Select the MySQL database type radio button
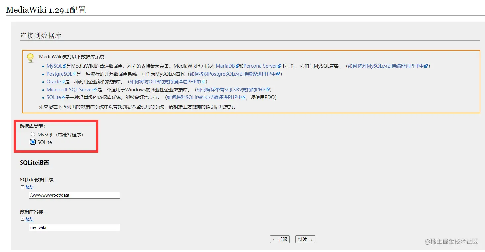 pos(33,134)
